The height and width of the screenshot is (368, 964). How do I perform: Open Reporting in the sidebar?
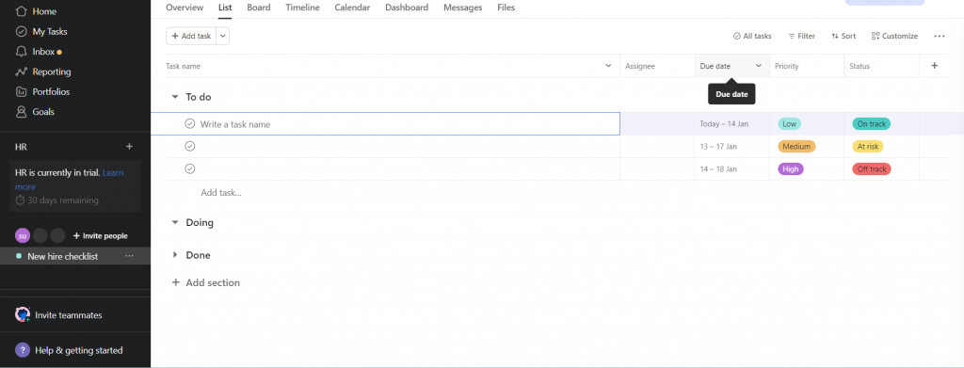(43, 72)
